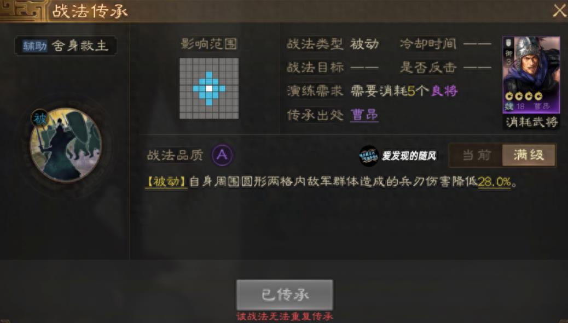This screenshot has width=568, height=323.
Task: Click the white center cell of range grid
Action: pos(209,88)
